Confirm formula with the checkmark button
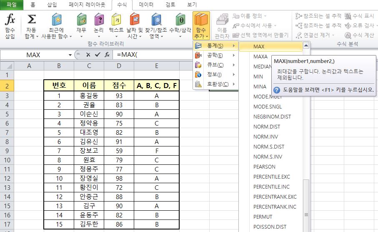378x232 pixels. tap(98, 55)
